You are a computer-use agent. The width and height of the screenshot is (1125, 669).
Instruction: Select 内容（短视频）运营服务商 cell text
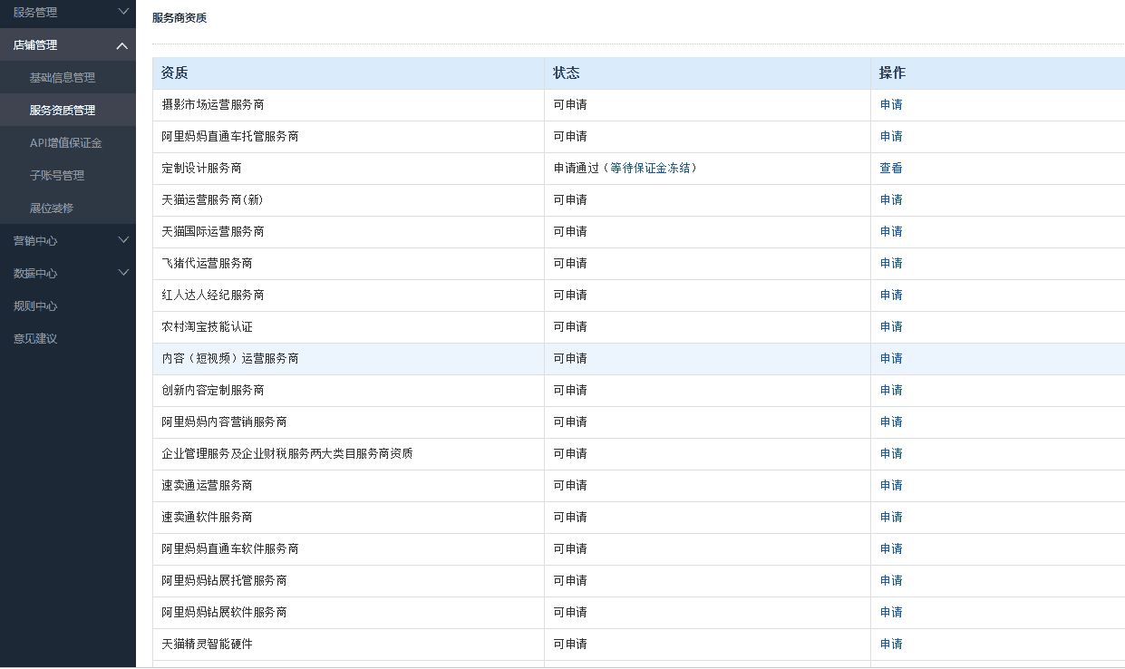tap(230, 359)
